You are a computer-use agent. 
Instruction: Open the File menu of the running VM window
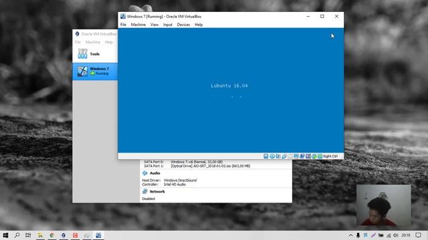123,25
